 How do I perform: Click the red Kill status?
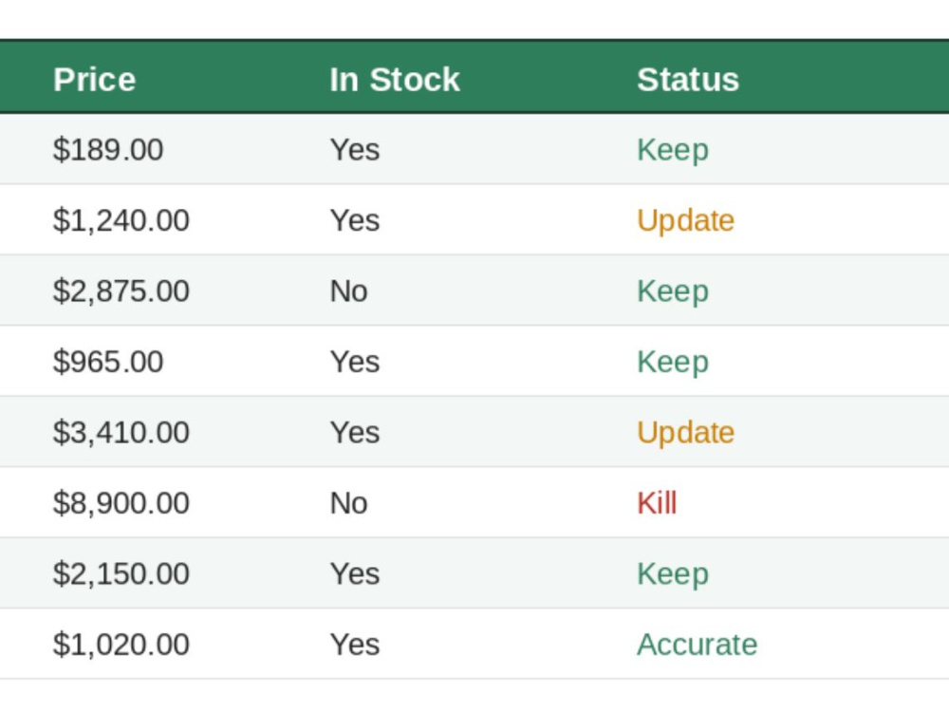[x=657, y=503]
